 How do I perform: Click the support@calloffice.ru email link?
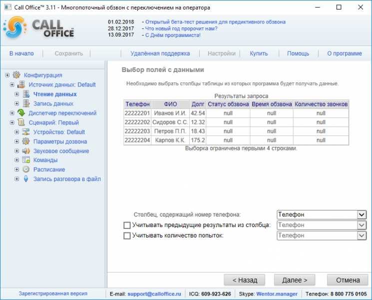154,294
